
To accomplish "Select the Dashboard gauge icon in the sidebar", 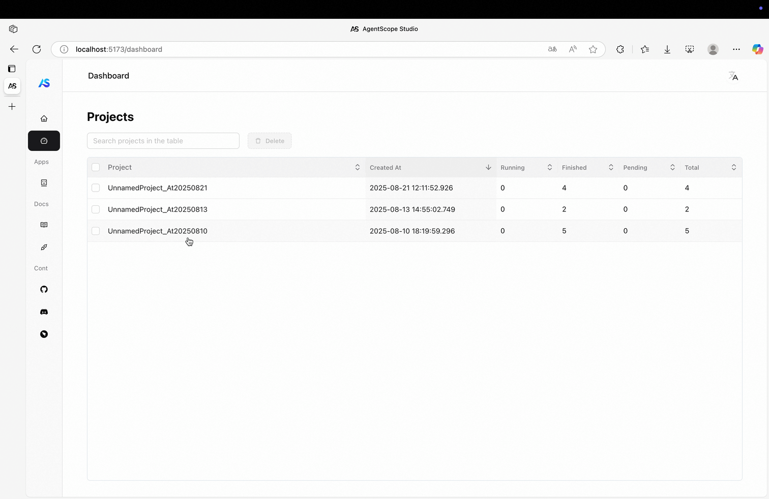I will click(44, 141).
